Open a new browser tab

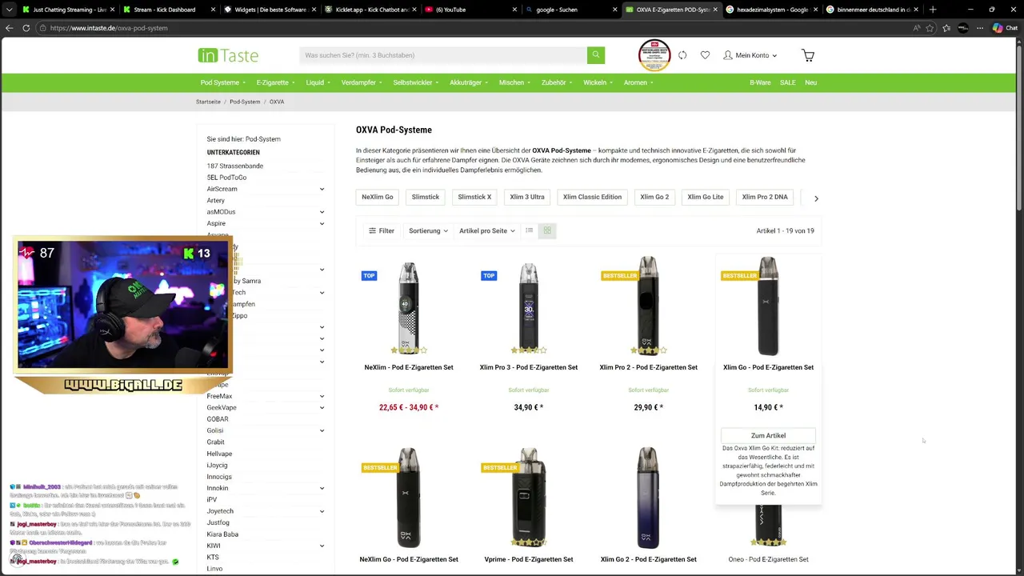click(933, 10)
